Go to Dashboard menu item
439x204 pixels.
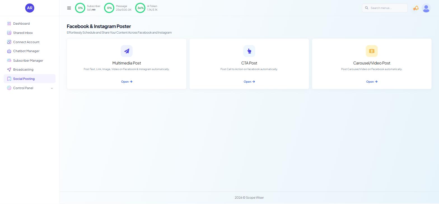pyautogui.click(x=30, y=24)
